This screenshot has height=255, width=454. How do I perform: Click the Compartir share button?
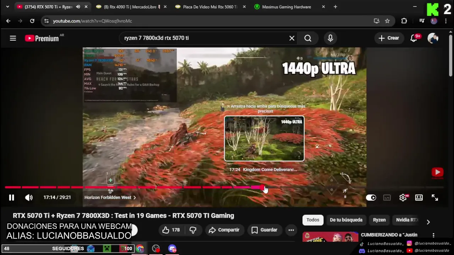(x=224, y=230)
